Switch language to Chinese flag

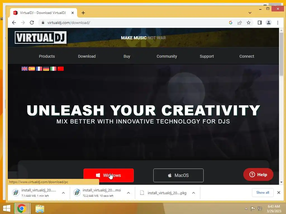pyautogui.click(x=61, y=69)
